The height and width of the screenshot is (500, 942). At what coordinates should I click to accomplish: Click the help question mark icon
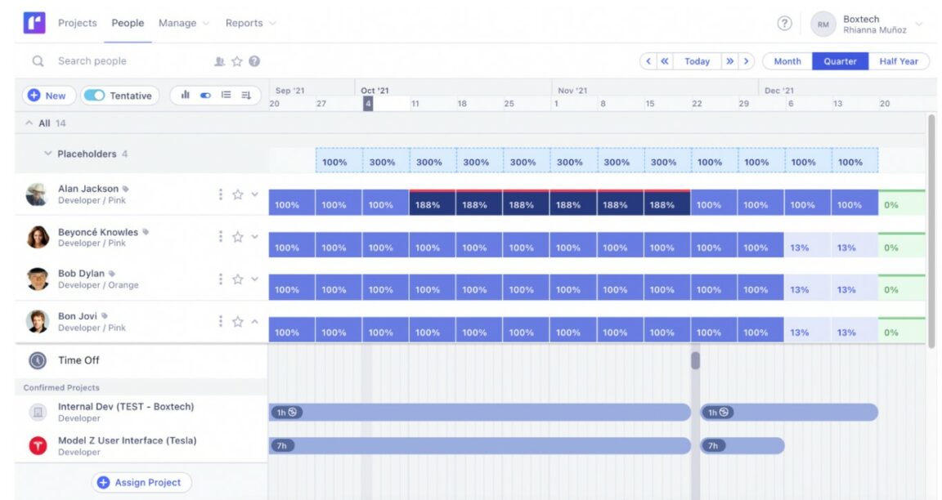click(x=784, y=24)
